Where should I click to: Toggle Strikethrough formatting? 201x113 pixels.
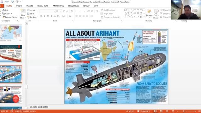pos(55,16)
